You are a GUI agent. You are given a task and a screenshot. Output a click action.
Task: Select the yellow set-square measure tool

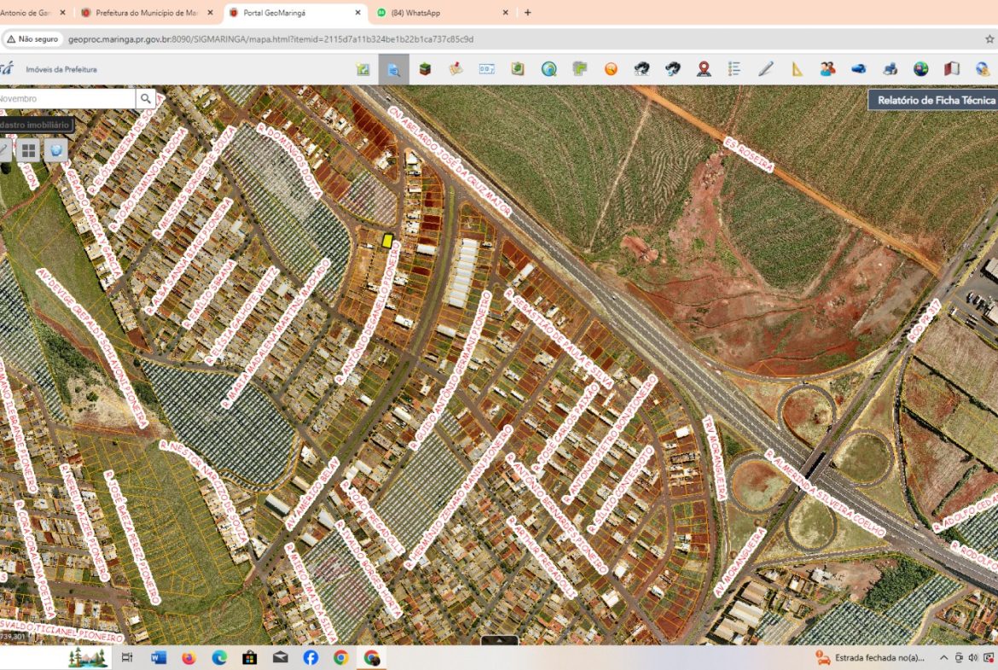(x=797, y=69)
